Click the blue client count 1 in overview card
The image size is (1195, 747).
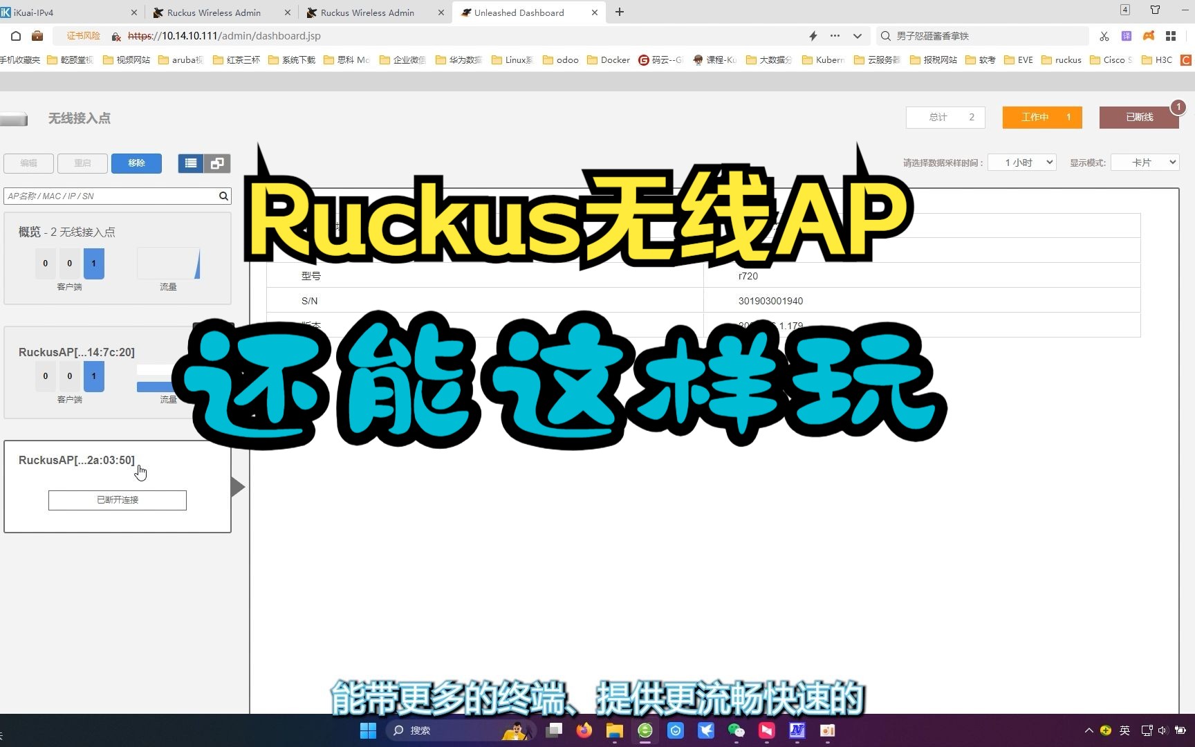click(94, 264)
